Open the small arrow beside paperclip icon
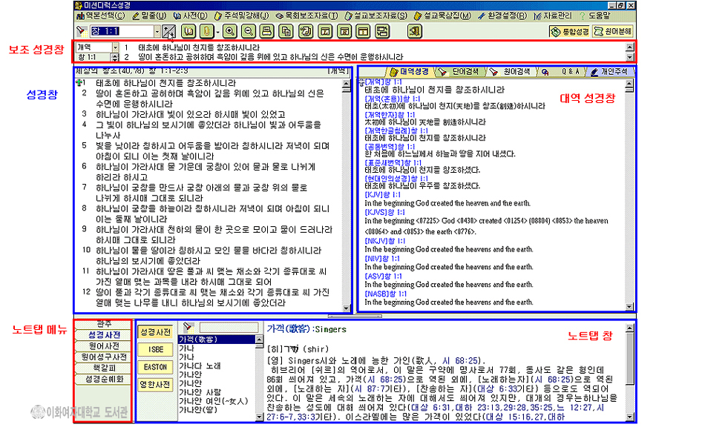 click(217, 32)
